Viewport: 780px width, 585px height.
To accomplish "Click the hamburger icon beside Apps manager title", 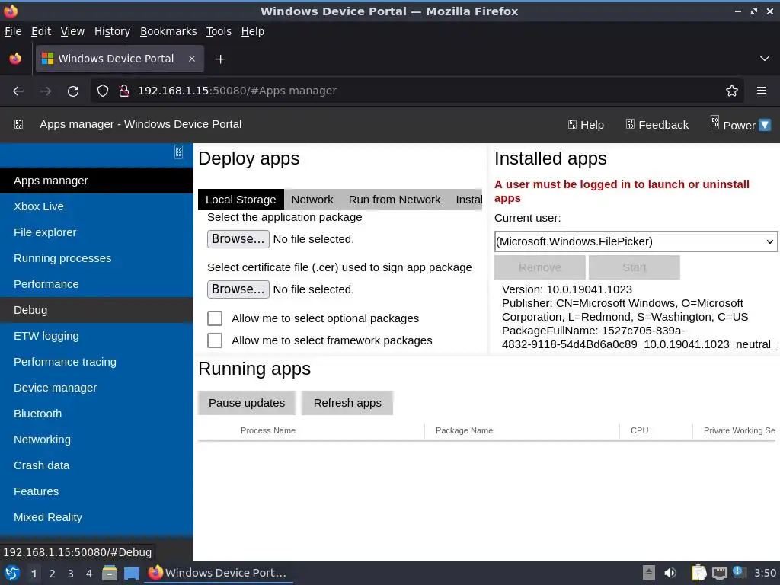I will coord(18,124).
